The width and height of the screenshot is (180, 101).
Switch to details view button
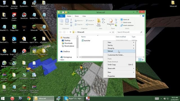click(140, 60)
